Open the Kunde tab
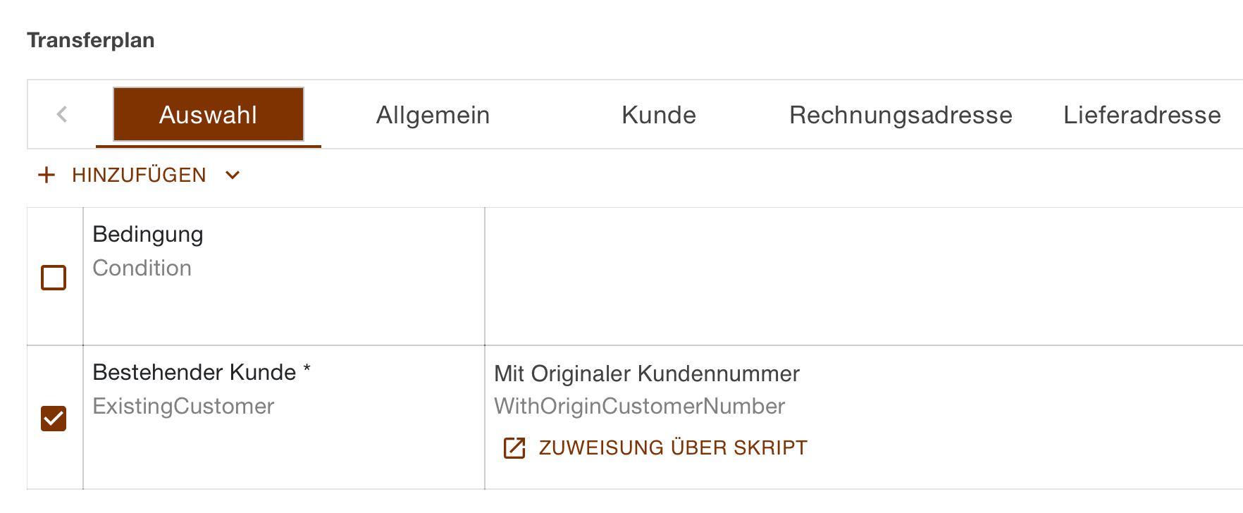This screenshot has width=1243, height=513. click(659, 115)
